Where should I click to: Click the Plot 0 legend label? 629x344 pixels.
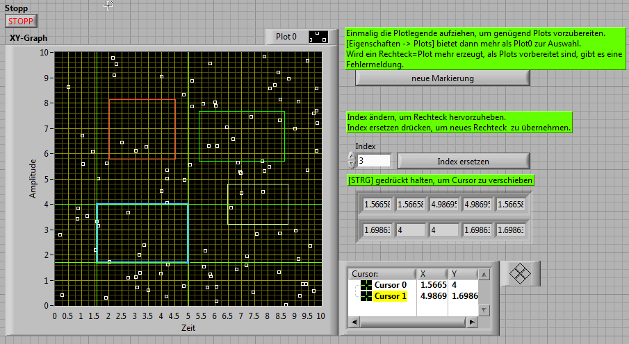(286, 37)
